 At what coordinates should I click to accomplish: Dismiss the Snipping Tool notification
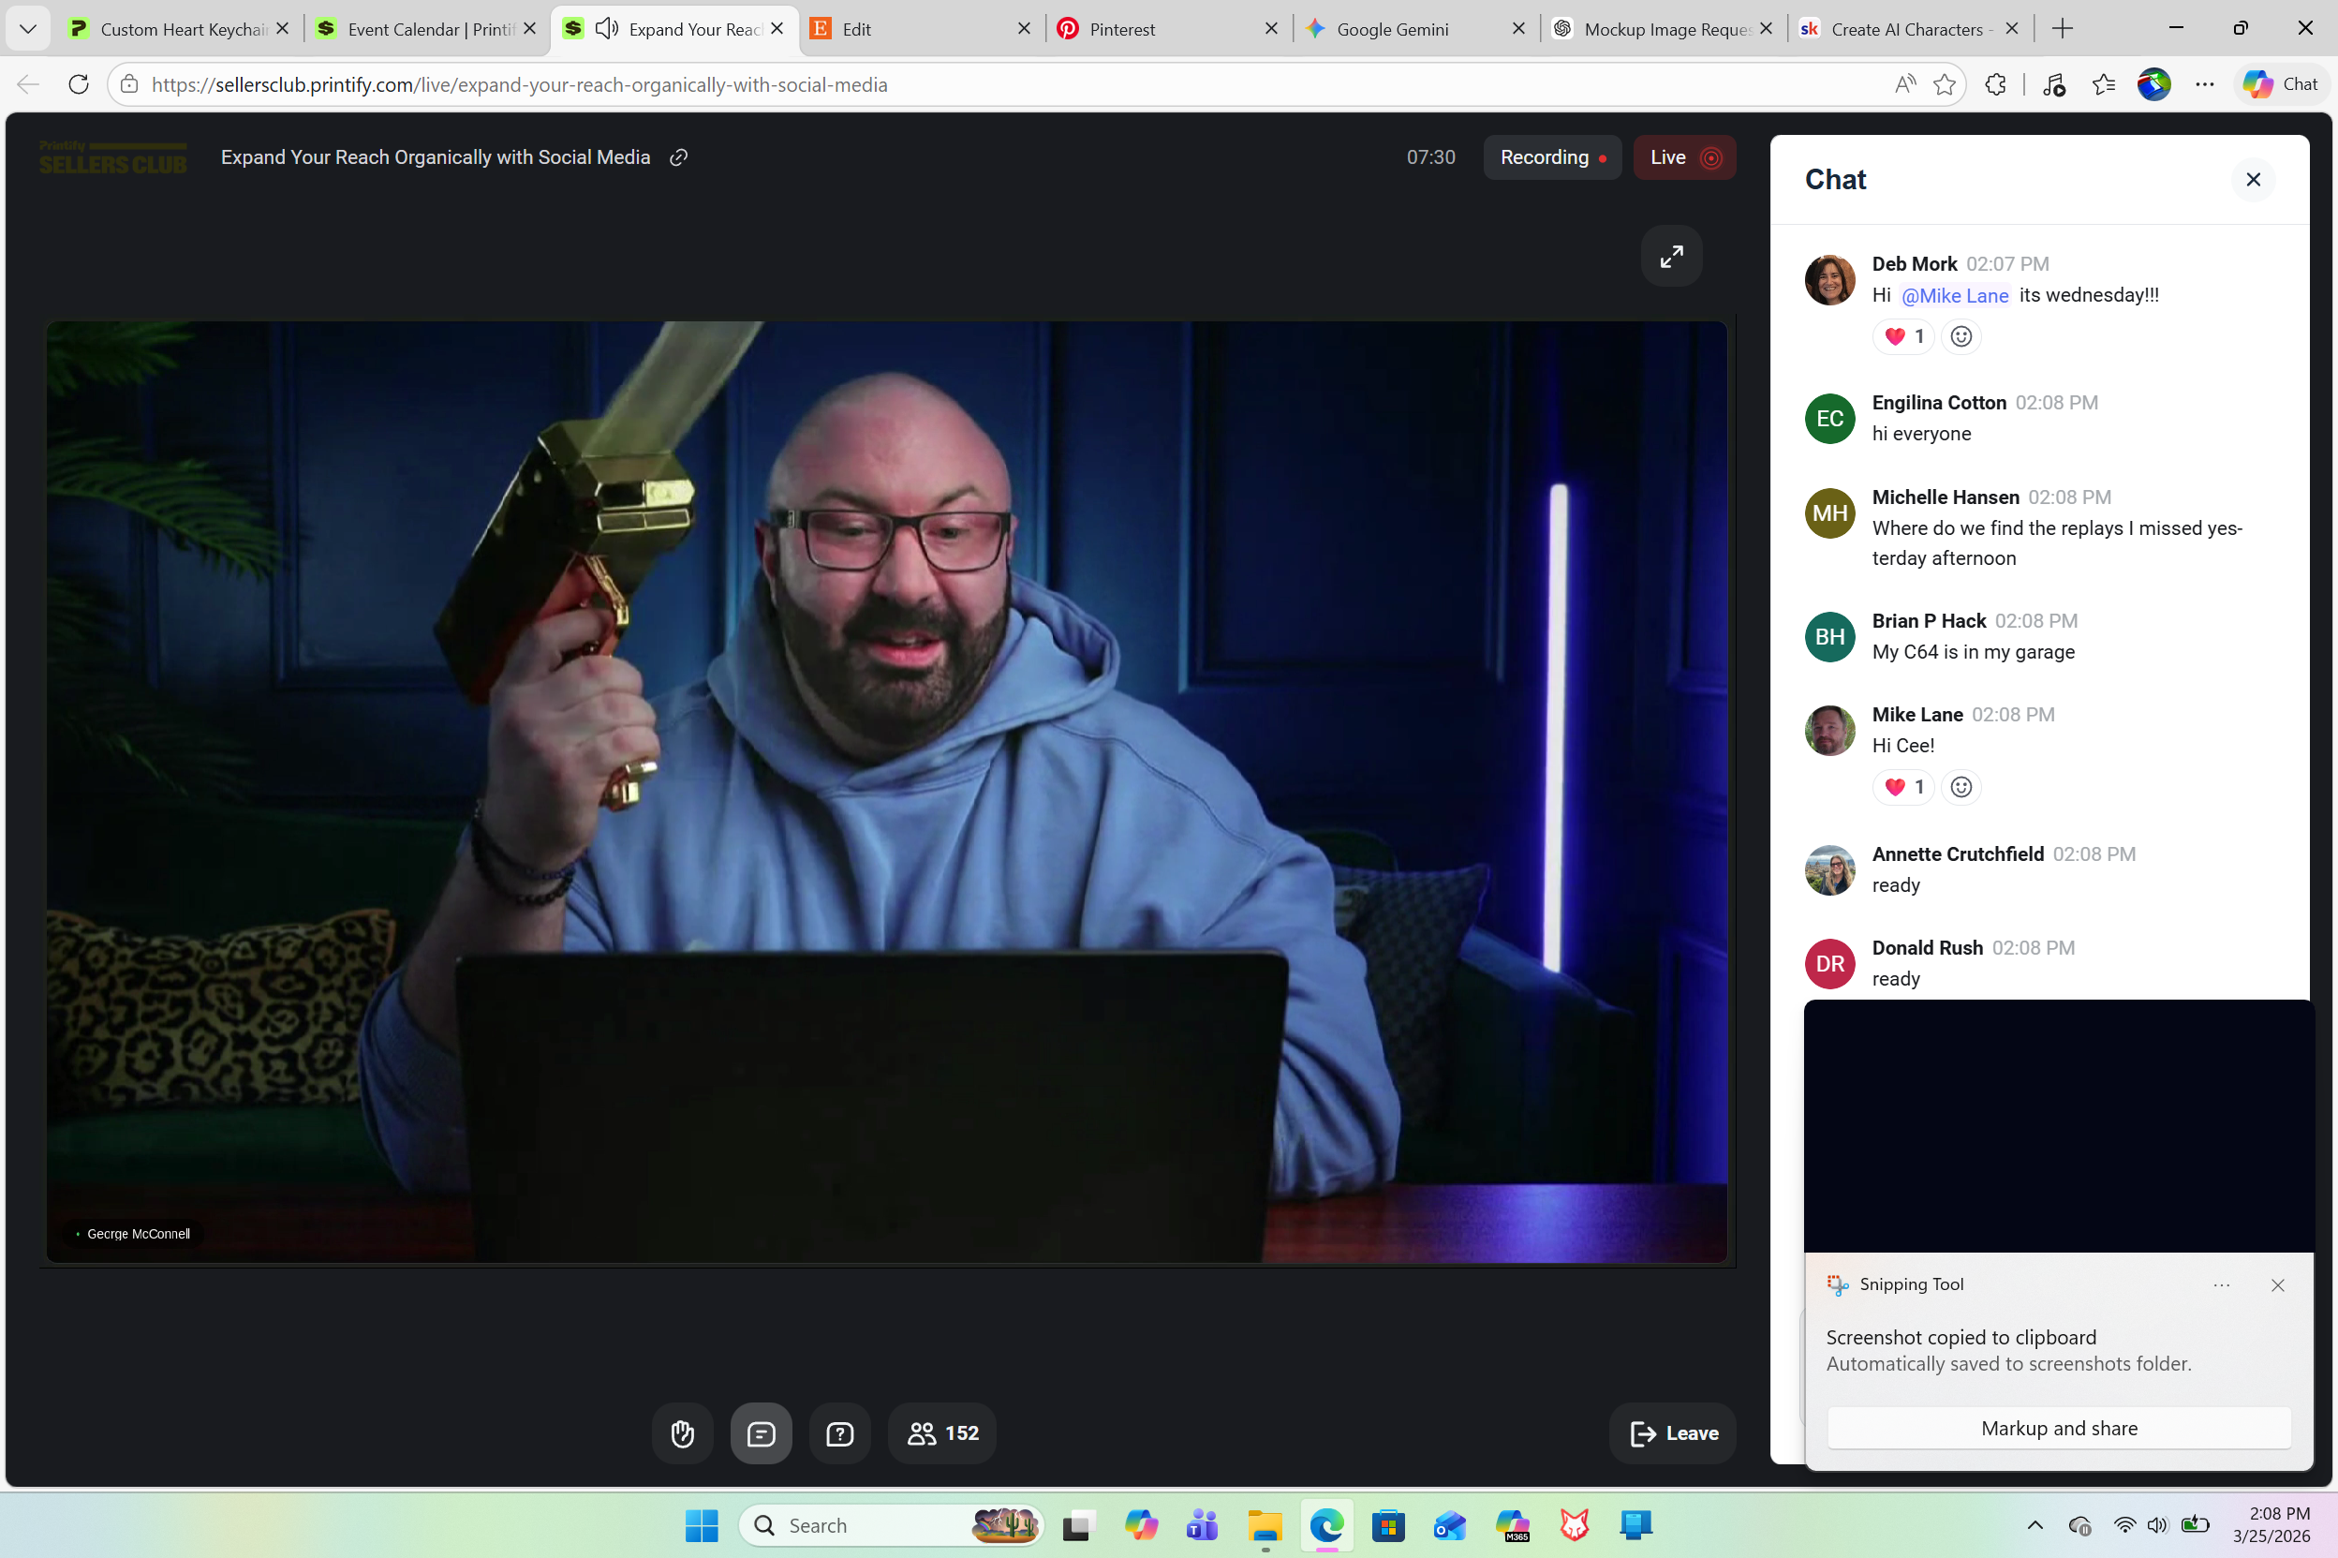tap(2277, 1284)
